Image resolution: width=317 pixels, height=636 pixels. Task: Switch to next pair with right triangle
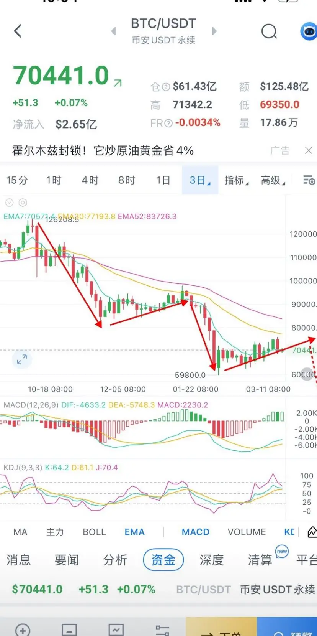(214, 31)
